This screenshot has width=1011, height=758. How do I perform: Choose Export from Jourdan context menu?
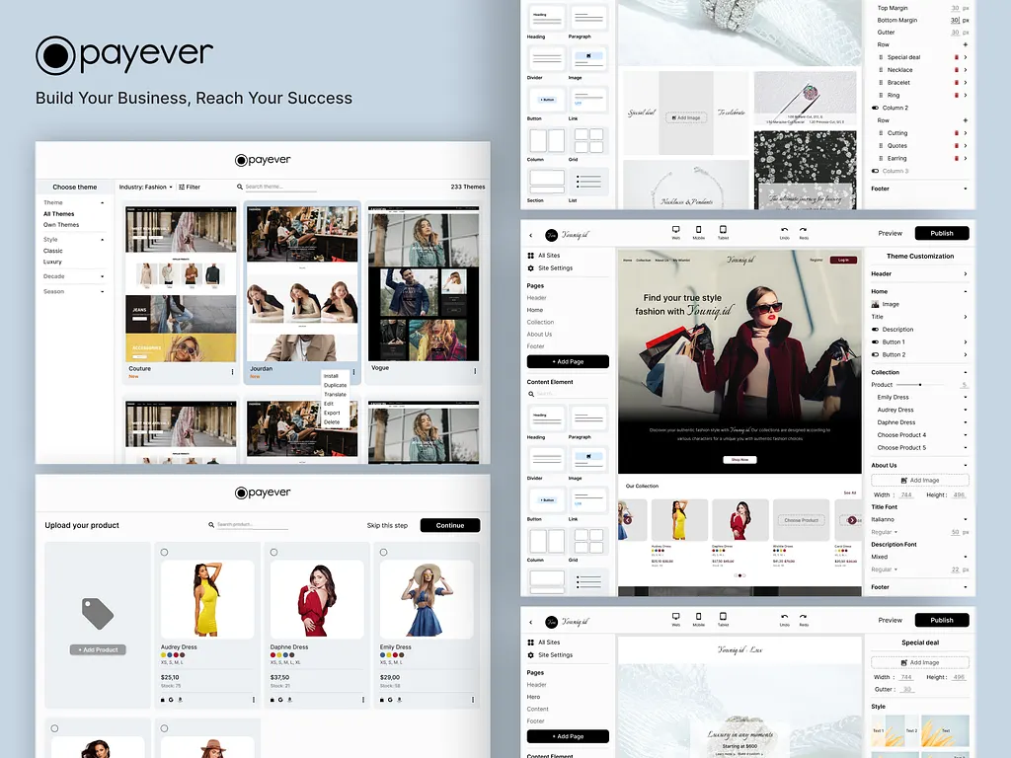(332, 414)
